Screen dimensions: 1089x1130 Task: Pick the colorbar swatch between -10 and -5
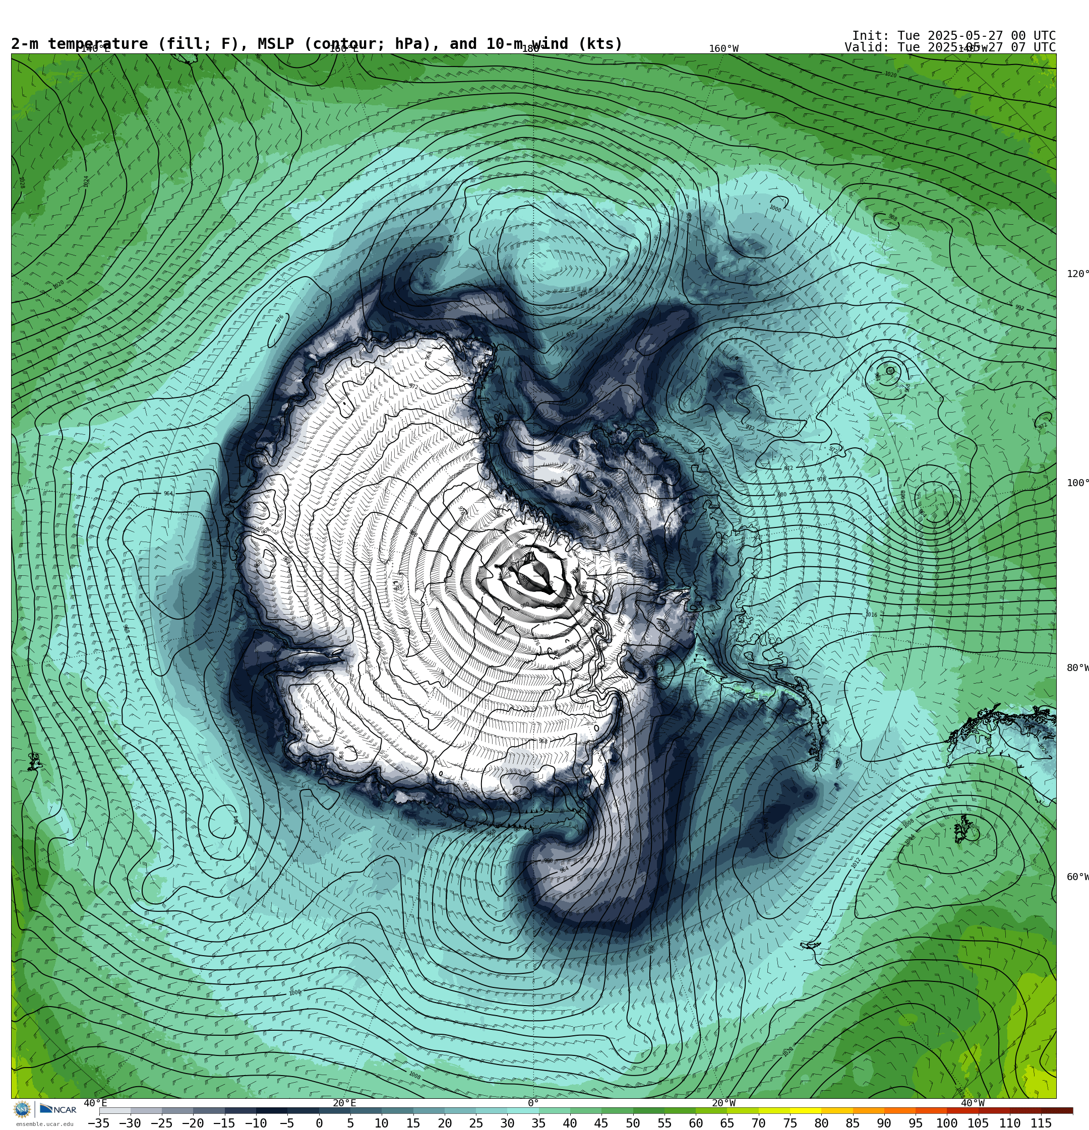pyautogui.click(x=272, y=1110)
